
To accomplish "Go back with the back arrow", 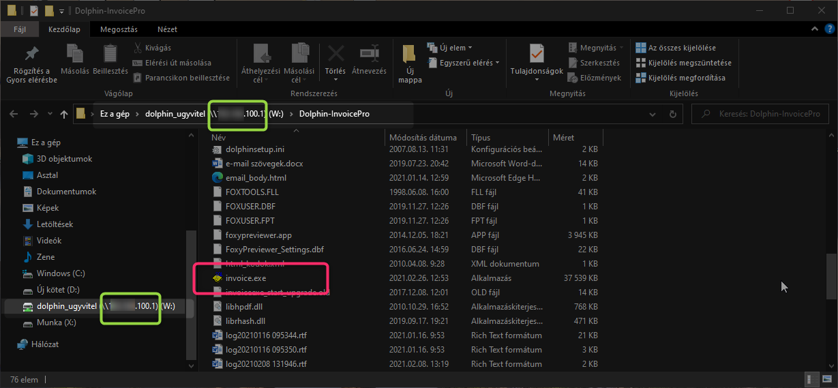I will click(x=14, y=114).
